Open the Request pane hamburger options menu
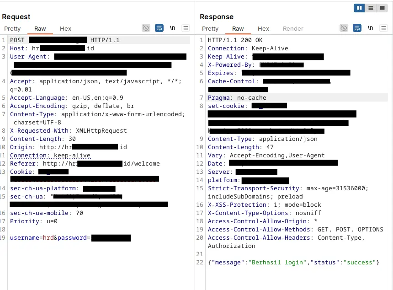 [x=186, y=28]
